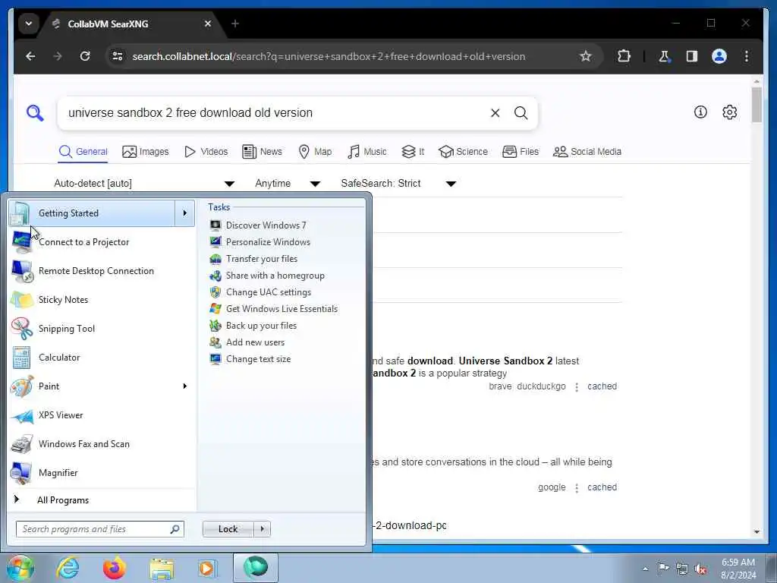Switch to the Files search tab
Viewport: 777px width, 583px height.
(x=521, y=152)
